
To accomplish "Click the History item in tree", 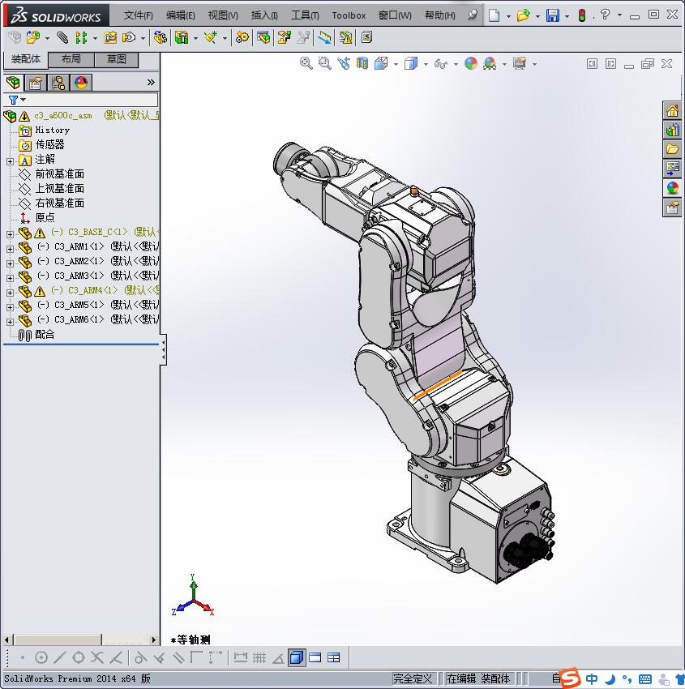I will tap(52, 130).
